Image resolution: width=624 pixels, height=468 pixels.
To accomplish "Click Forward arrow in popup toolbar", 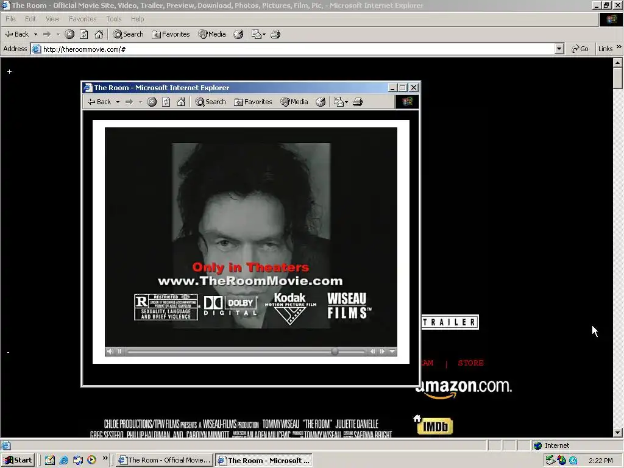I will [x=129, y=102].
